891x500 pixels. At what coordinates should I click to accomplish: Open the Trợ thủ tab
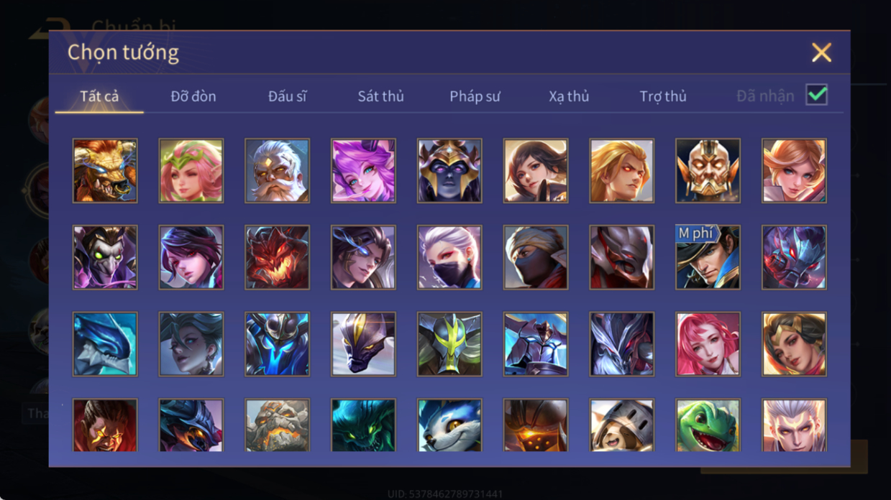663,96
